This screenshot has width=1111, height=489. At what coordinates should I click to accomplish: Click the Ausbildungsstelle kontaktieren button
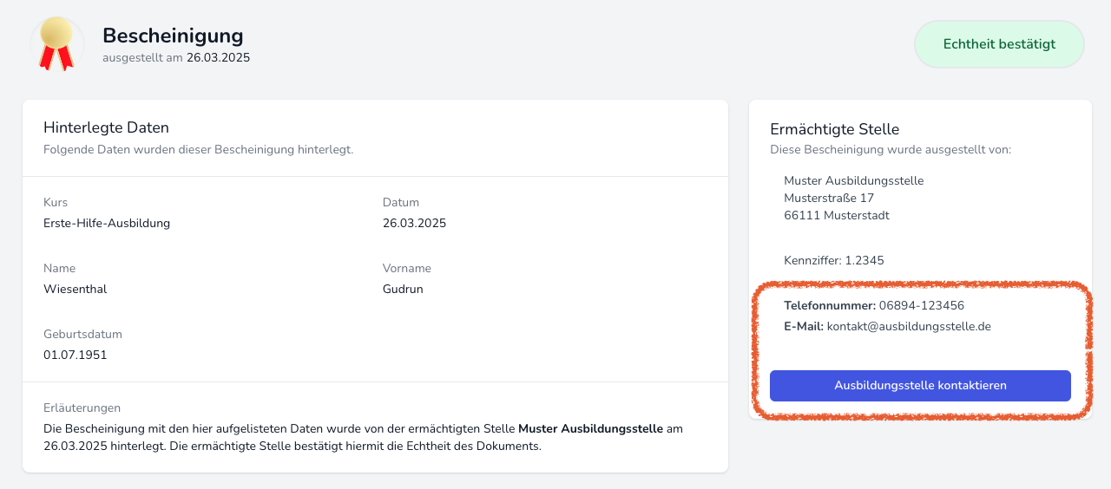point(920,386)
